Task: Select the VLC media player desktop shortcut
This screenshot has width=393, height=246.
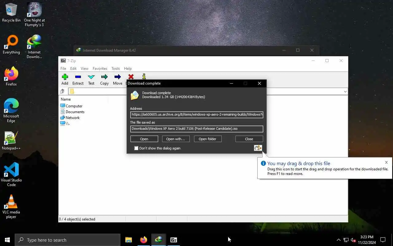Action: [11, 207]
